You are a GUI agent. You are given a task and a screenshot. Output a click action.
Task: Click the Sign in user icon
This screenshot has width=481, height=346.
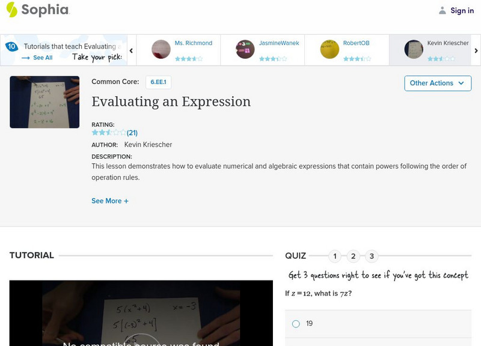pos(443,10)
